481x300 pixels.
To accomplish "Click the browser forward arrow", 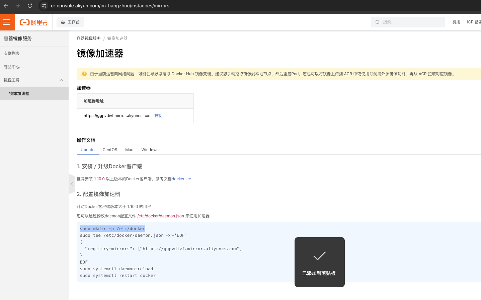I will 18,6.
